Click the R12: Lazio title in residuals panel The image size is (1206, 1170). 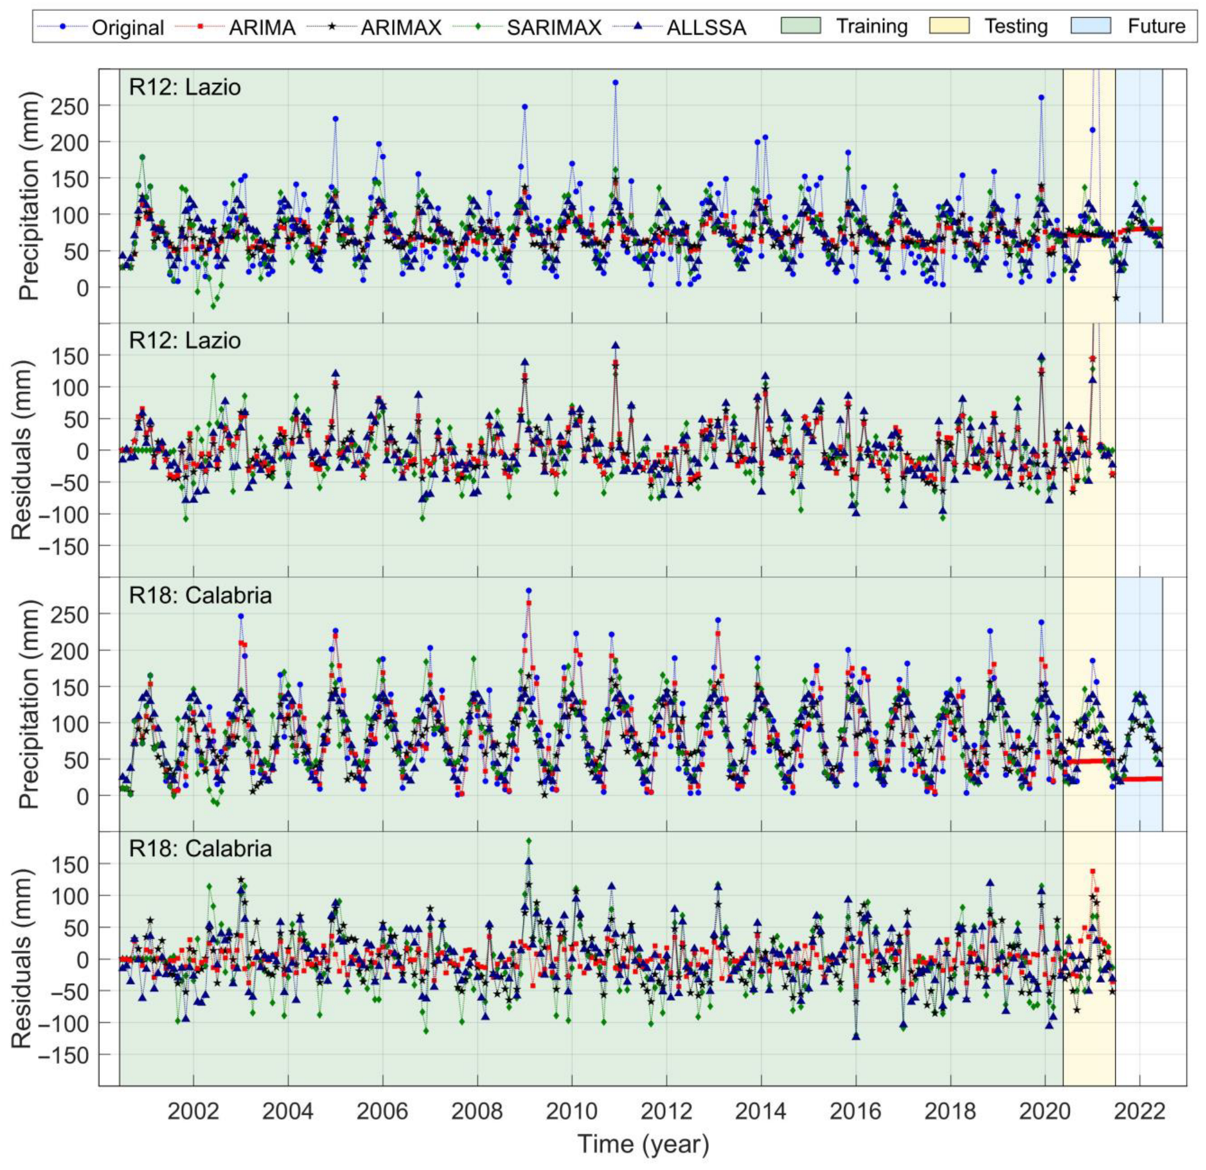185,340
